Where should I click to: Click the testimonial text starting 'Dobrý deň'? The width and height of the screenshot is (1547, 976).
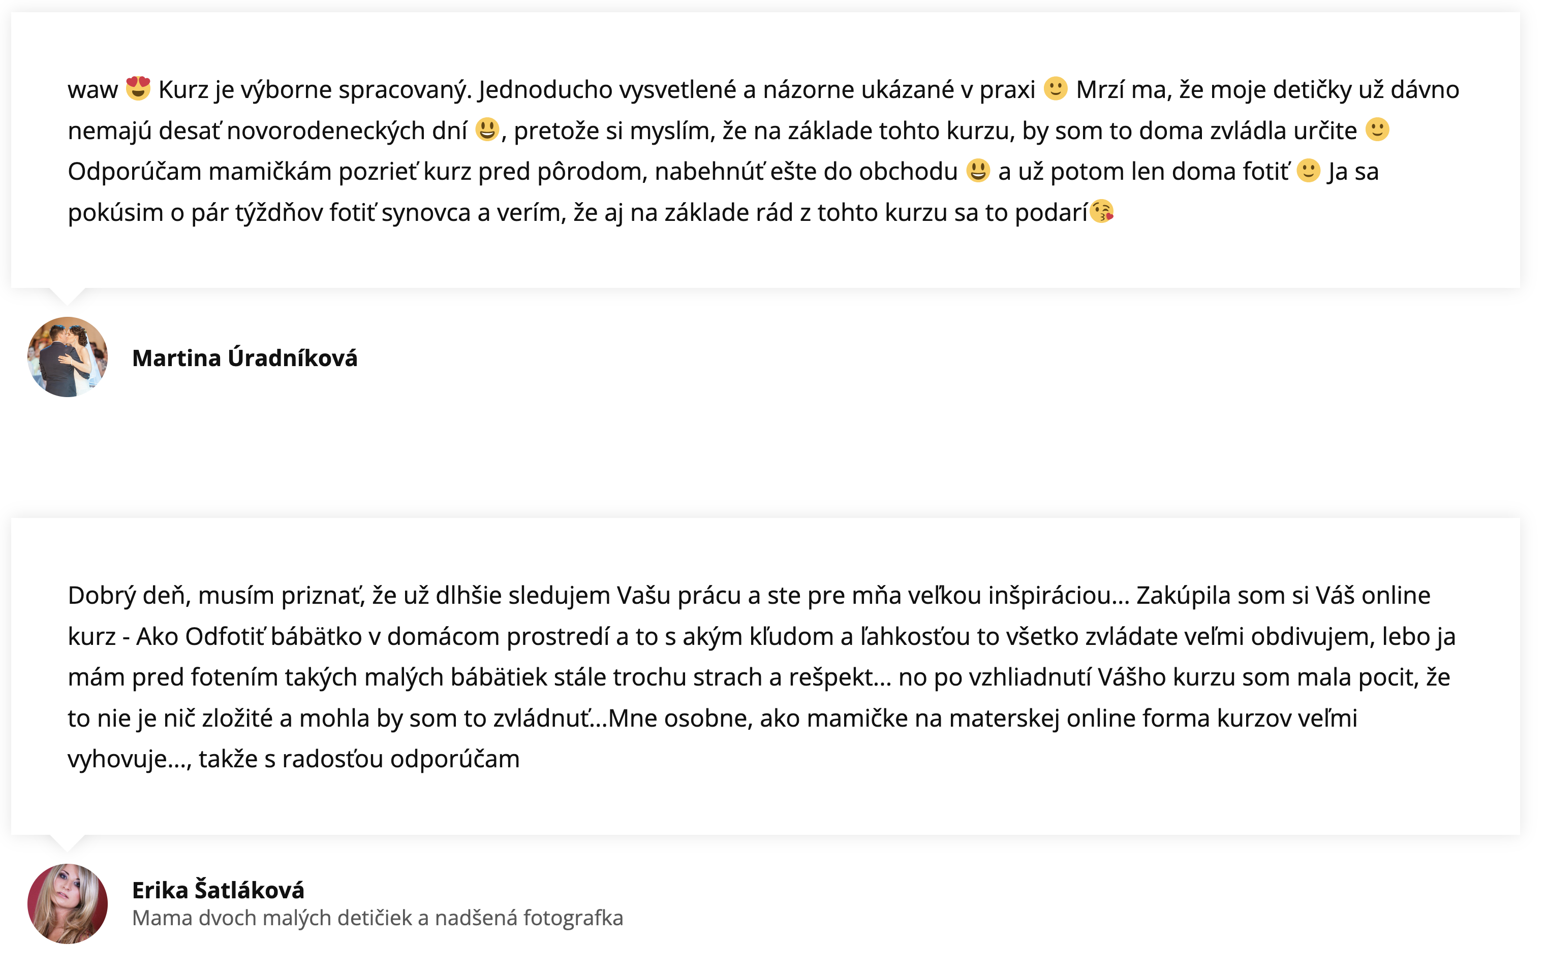pyautogui.click(x=762, y=677)
